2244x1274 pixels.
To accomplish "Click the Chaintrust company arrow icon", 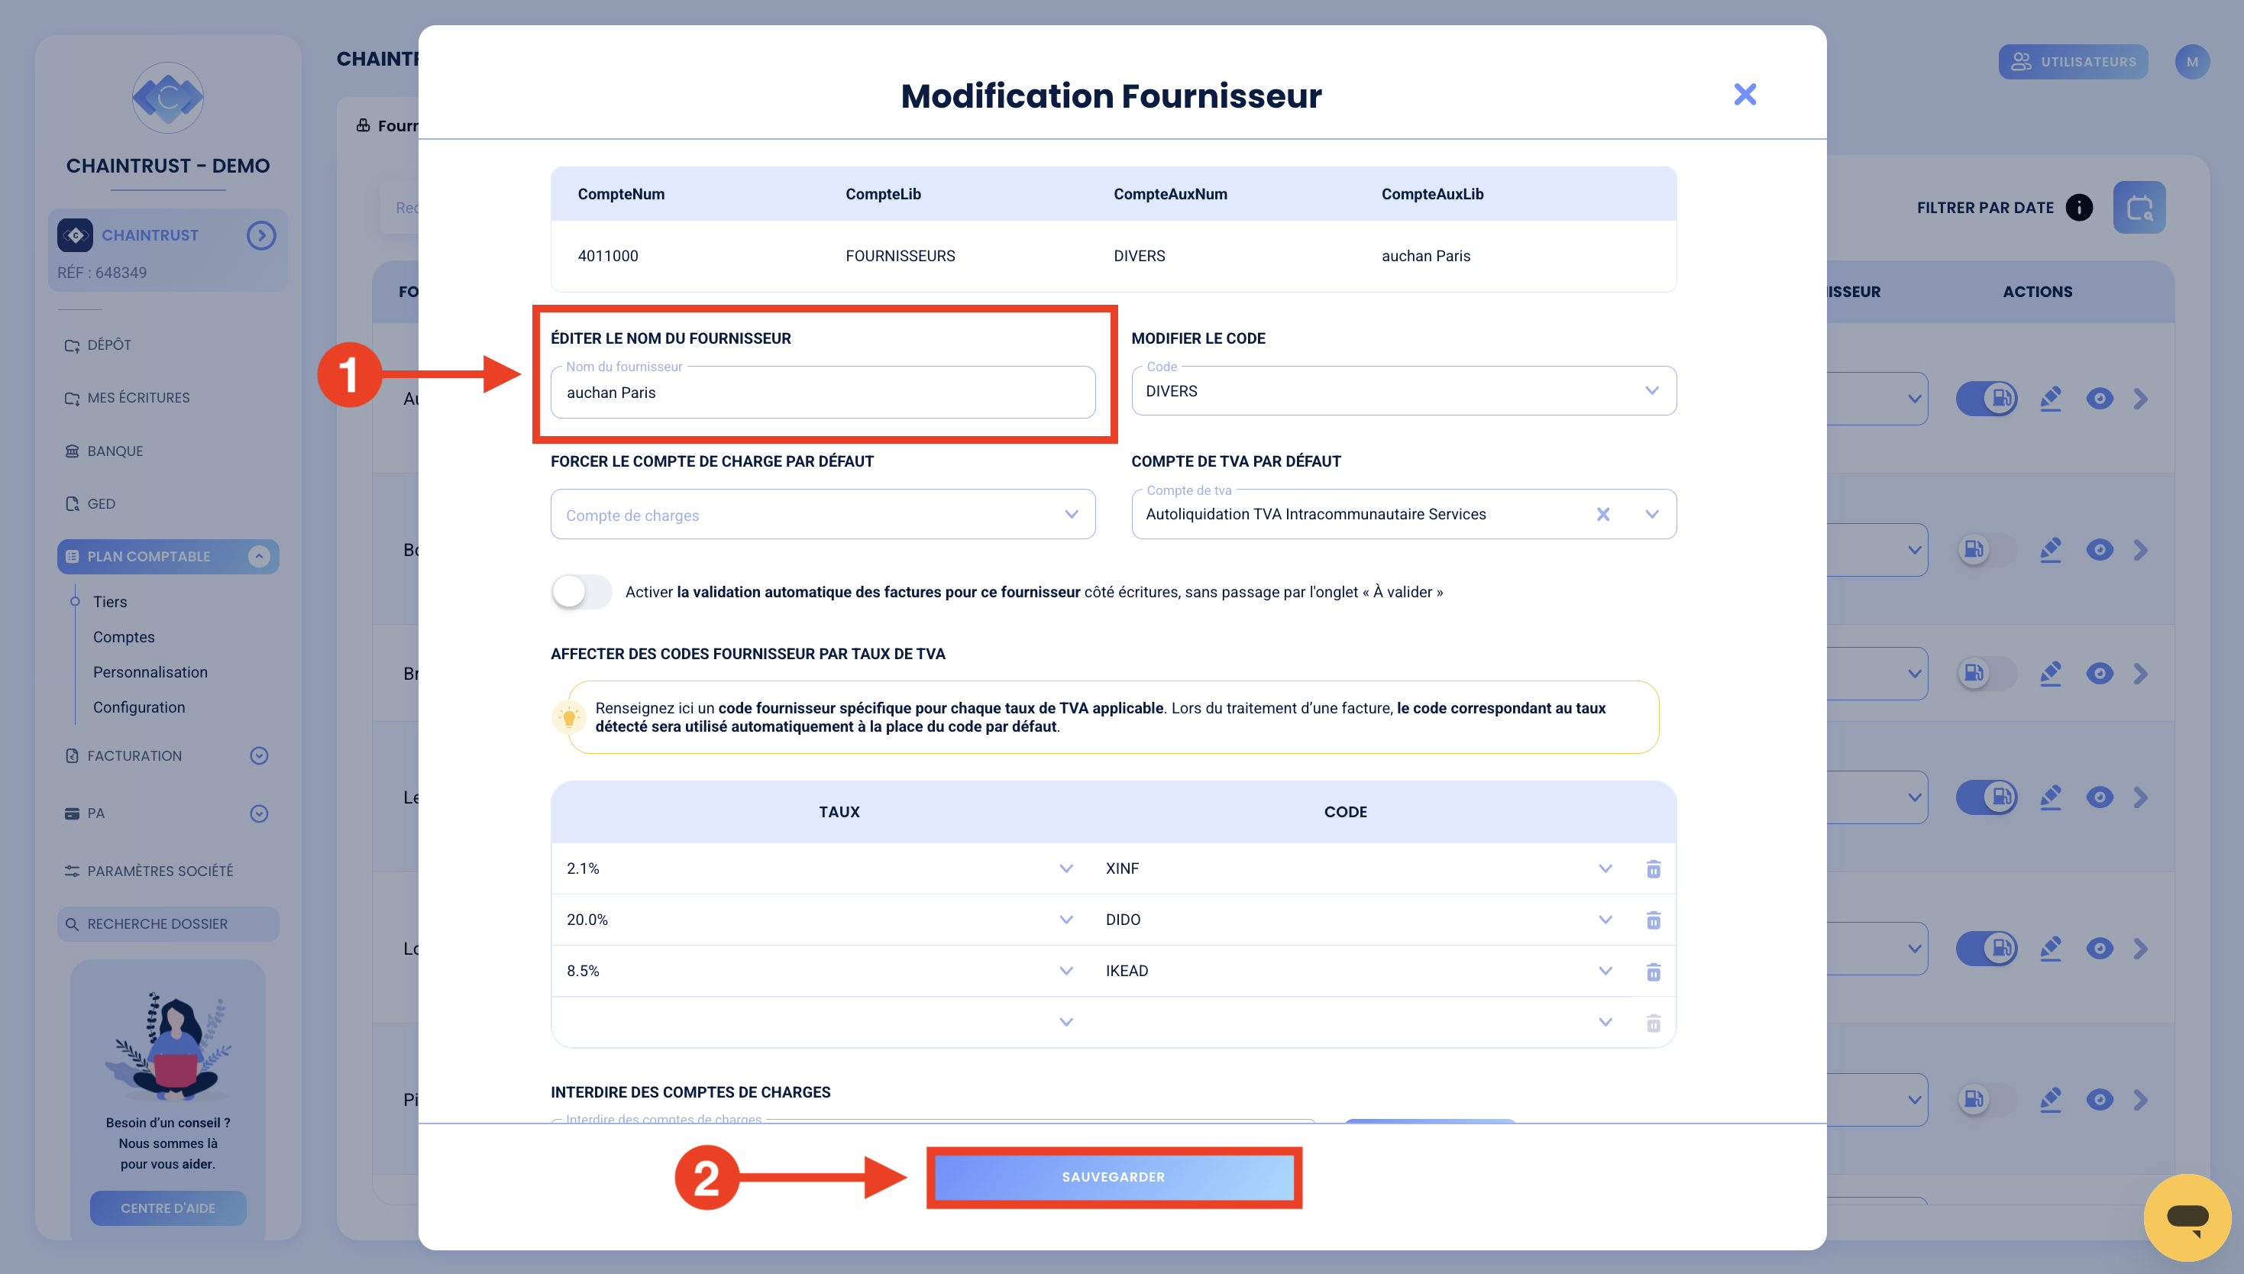I will (x=260, y=235).
